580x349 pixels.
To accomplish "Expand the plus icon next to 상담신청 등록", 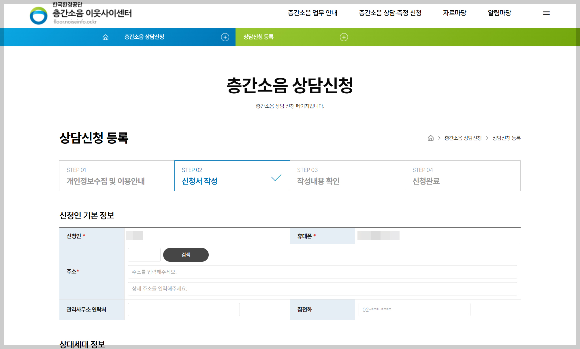I will 344,37.
